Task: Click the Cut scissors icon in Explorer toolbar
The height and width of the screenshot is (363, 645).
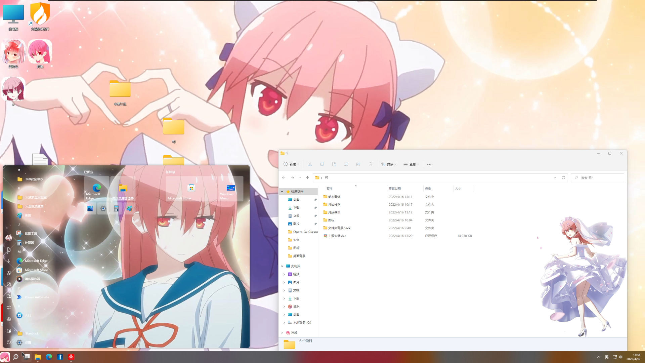Action: tap(310, 164)
